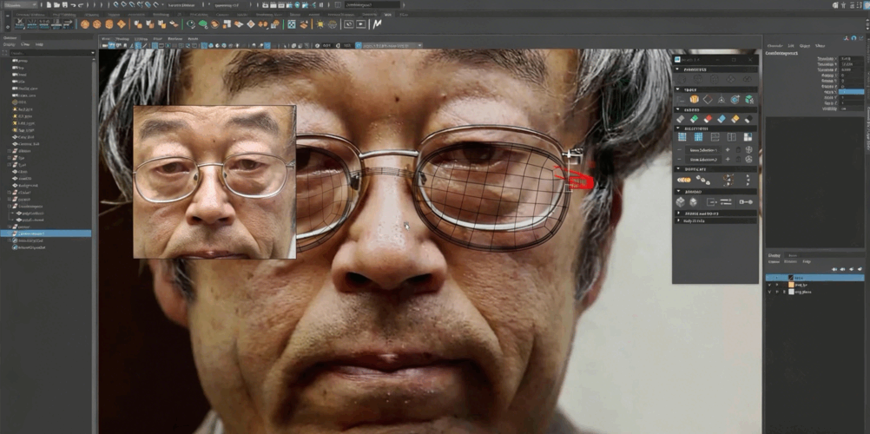
Task: Open the outliner Display menu
Action: (x=10, y=44)
